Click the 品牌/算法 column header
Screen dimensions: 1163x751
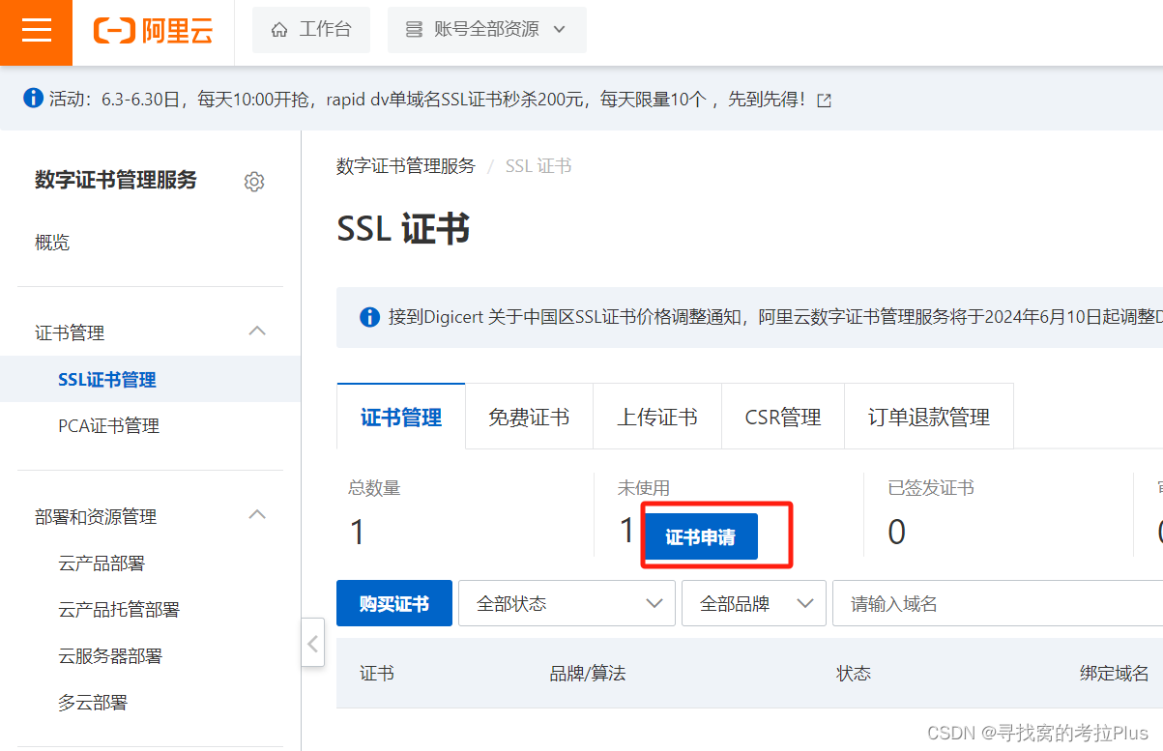[x=588, y=674]
